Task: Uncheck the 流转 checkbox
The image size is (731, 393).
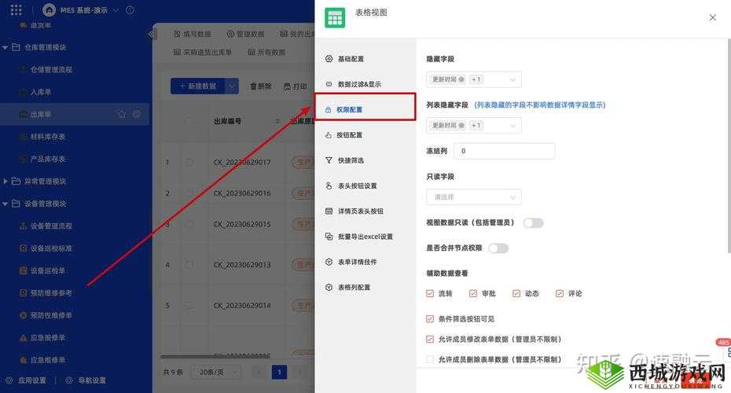Action: pyautogui.click(x=430, y=294)
